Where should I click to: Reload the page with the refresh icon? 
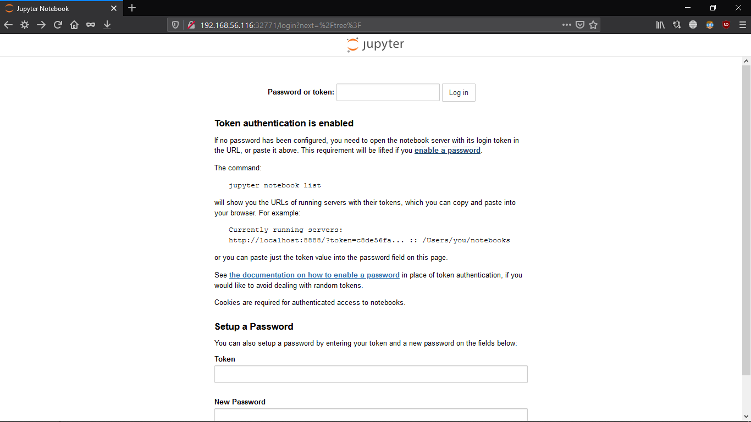click(58, 25)
